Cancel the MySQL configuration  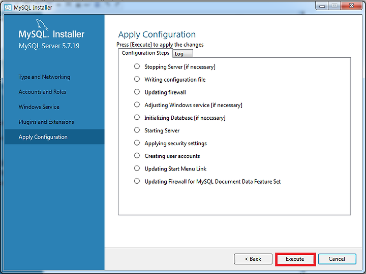click(x=337, y=259)
